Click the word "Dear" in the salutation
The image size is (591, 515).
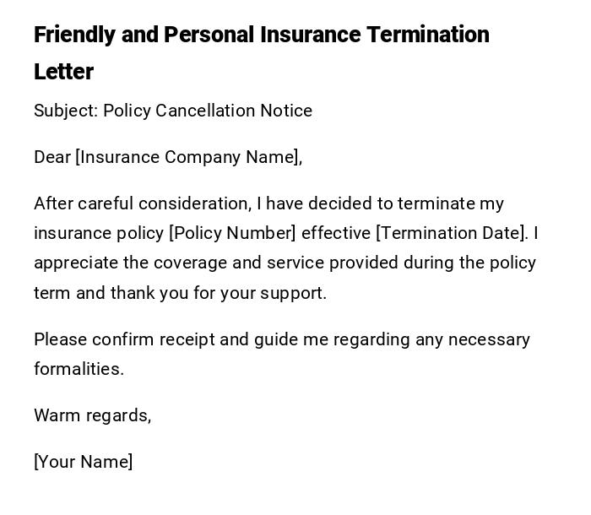coord(52,157)
